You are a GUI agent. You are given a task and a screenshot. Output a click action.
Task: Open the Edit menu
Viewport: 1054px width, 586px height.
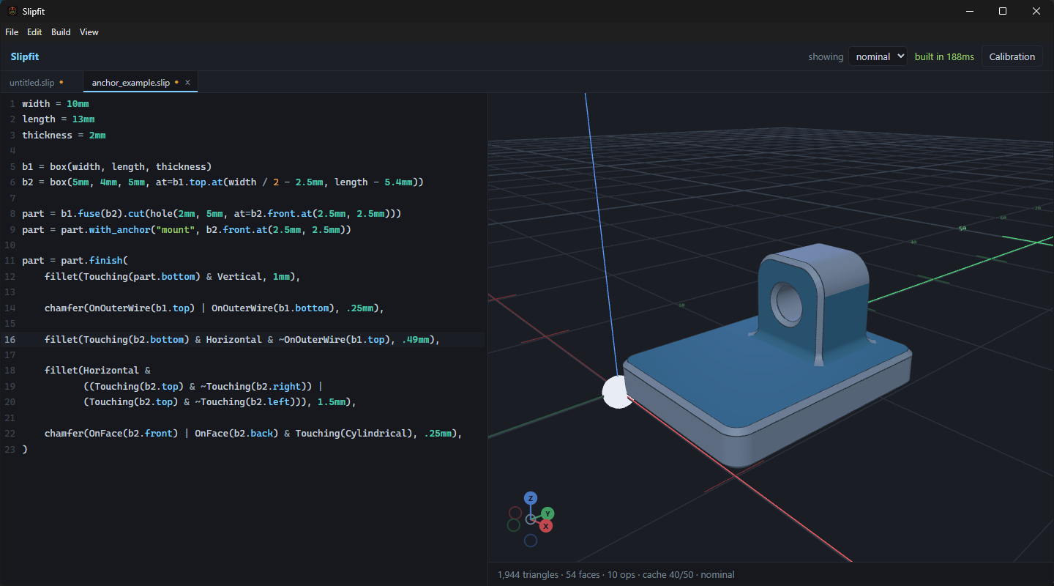34,32
